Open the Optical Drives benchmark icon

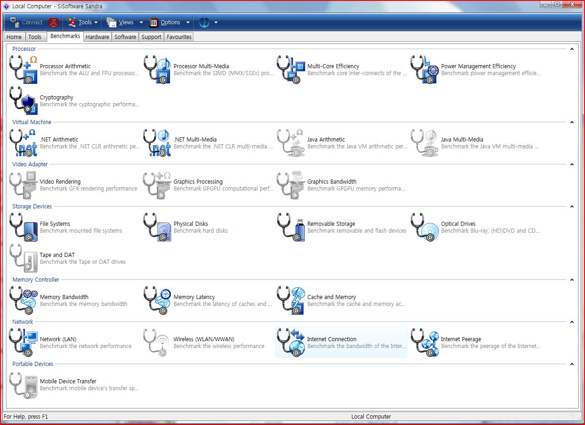425,227
